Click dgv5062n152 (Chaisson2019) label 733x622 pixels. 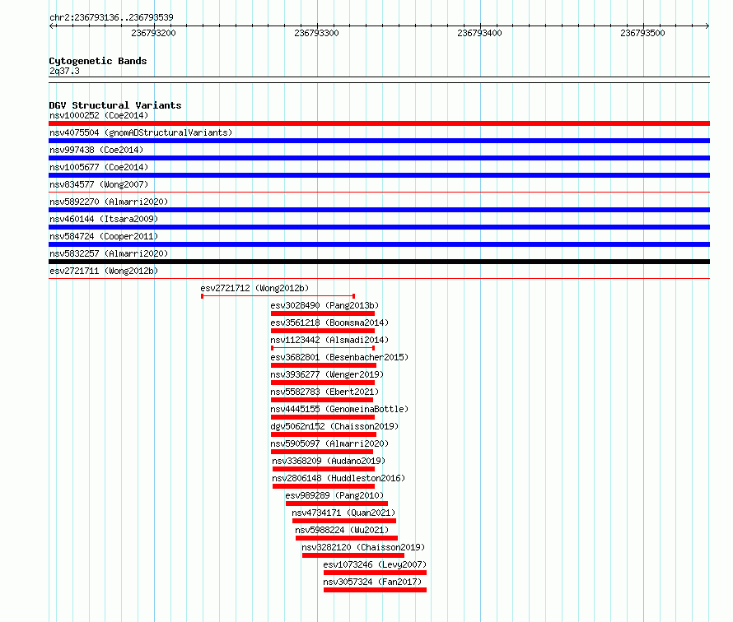(x=334, y=426)
